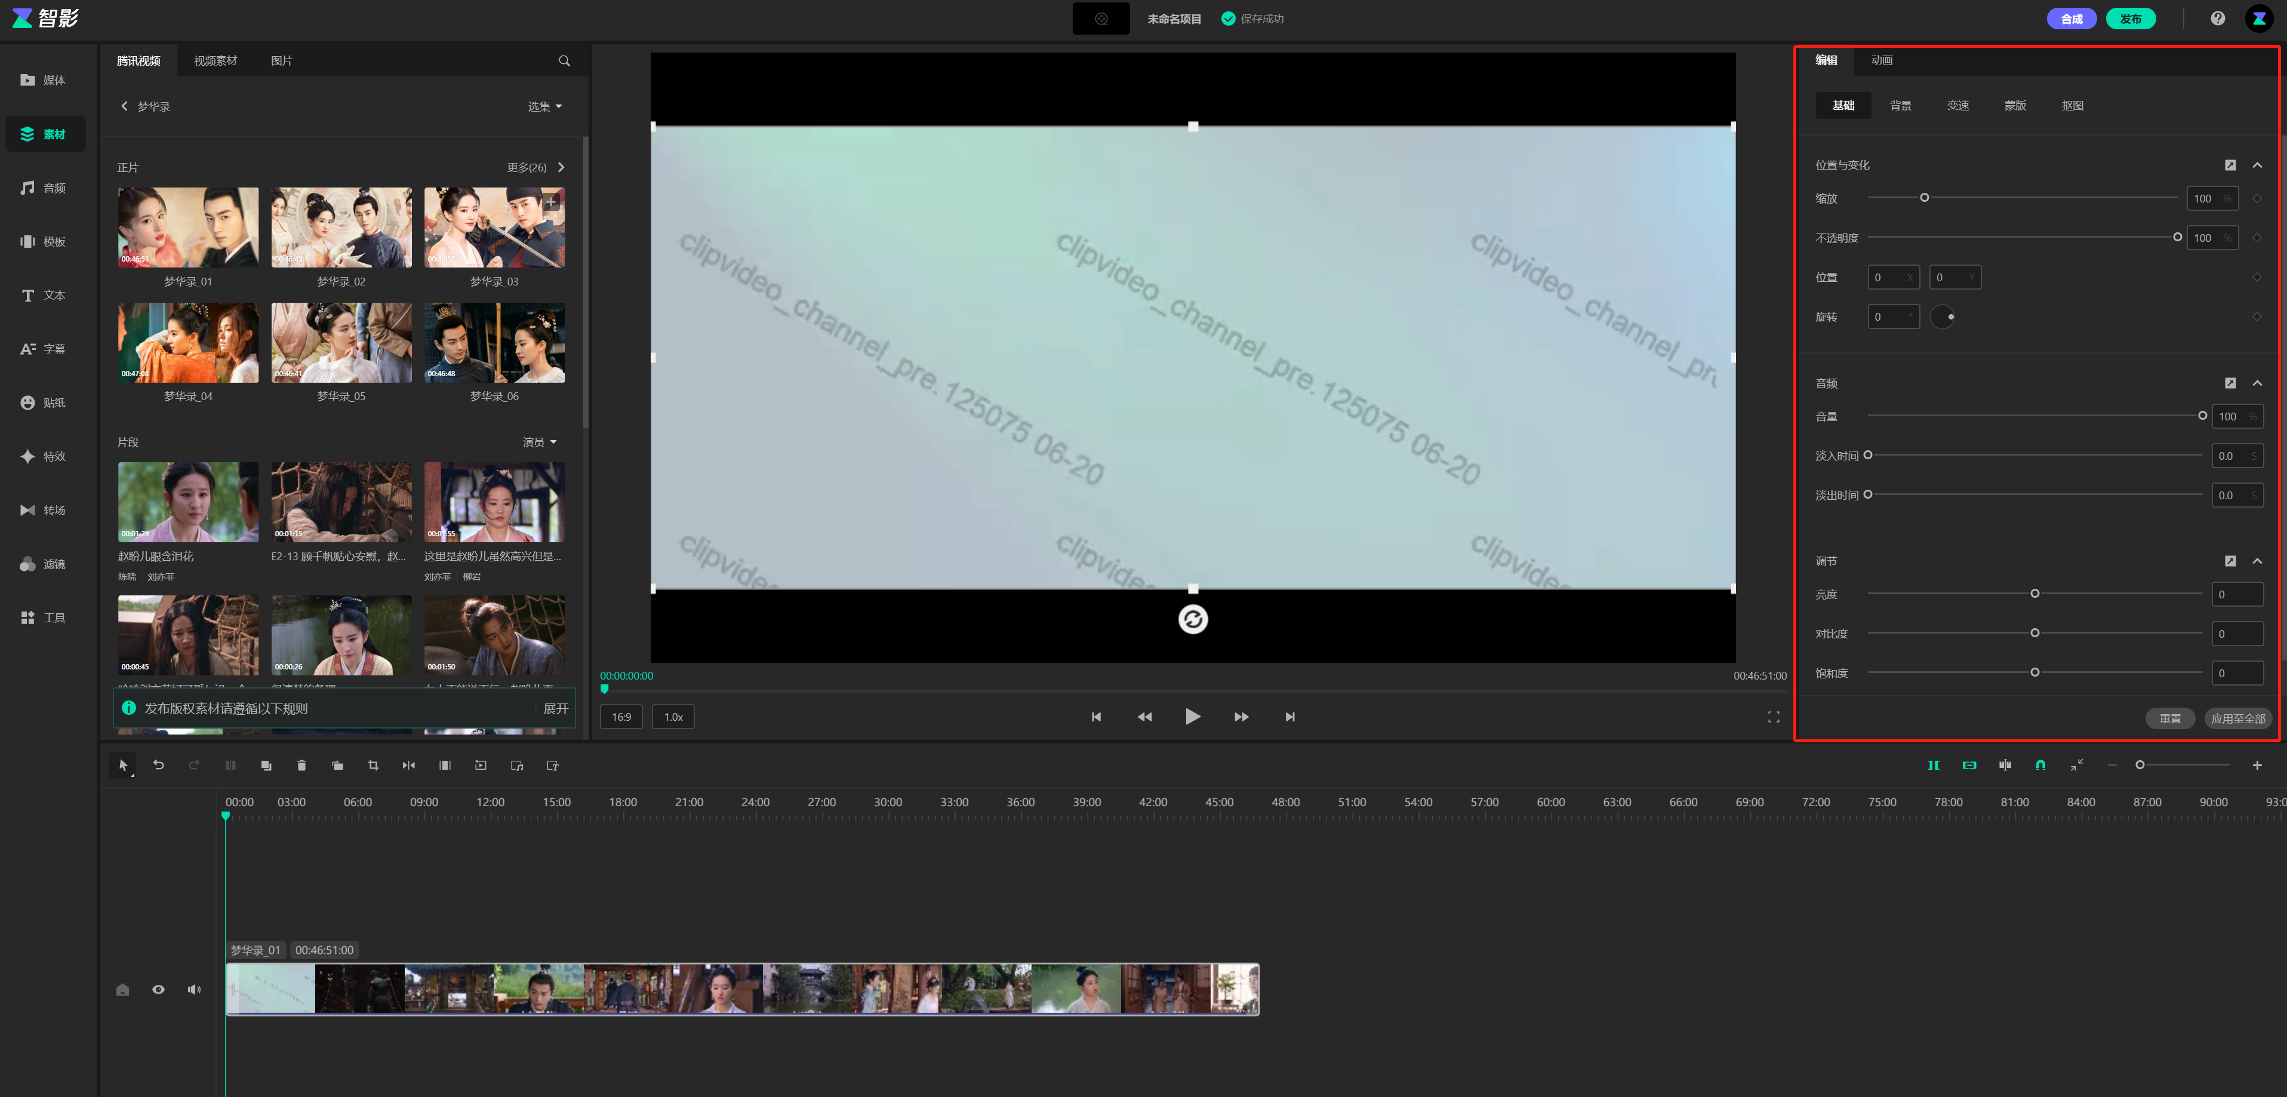
Task: Click the undo arrow in timeline toolbar
Action: pos(158,765)
